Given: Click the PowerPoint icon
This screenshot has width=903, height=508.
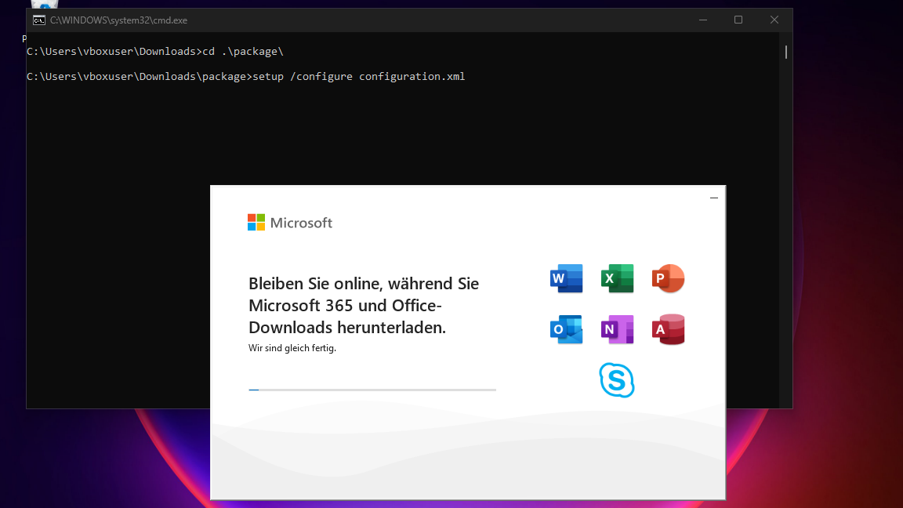Looking at the screenshot, I should click(x=668, y=278).
